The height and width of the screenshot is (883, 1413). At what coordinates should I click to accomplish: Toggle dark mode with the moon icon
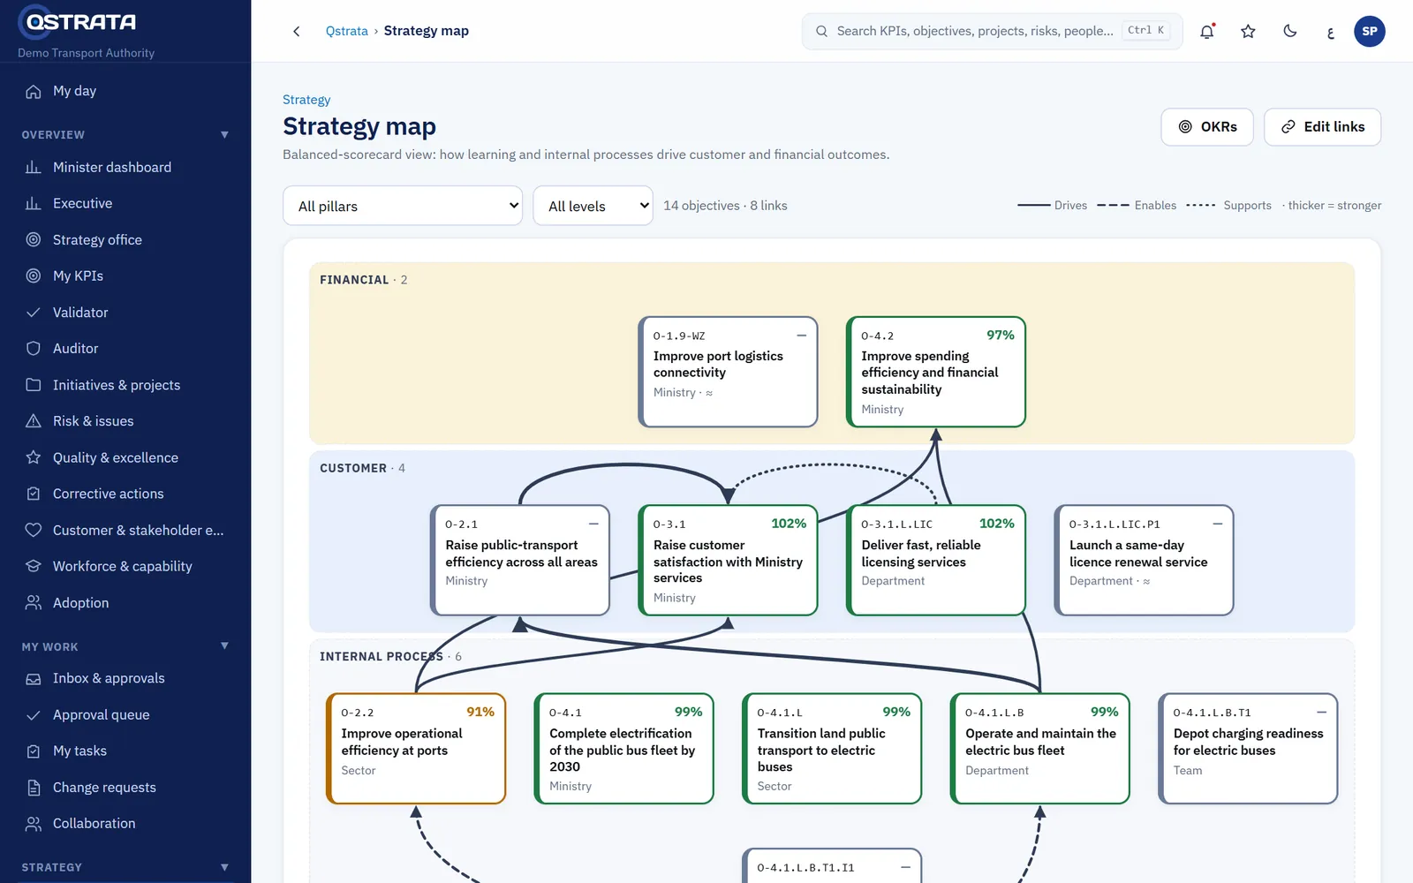click(1289, 31)
